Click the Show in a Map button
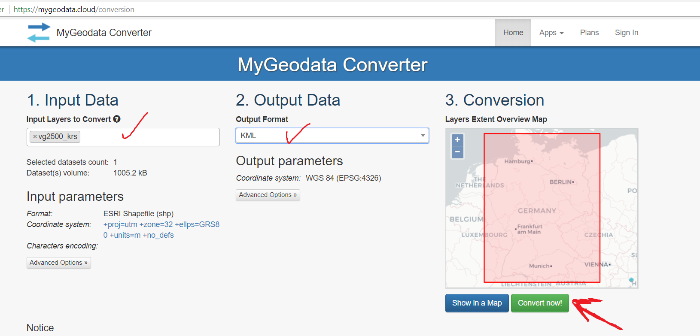Viewport: 700px width, 336px height. click(x=477, y=303)
